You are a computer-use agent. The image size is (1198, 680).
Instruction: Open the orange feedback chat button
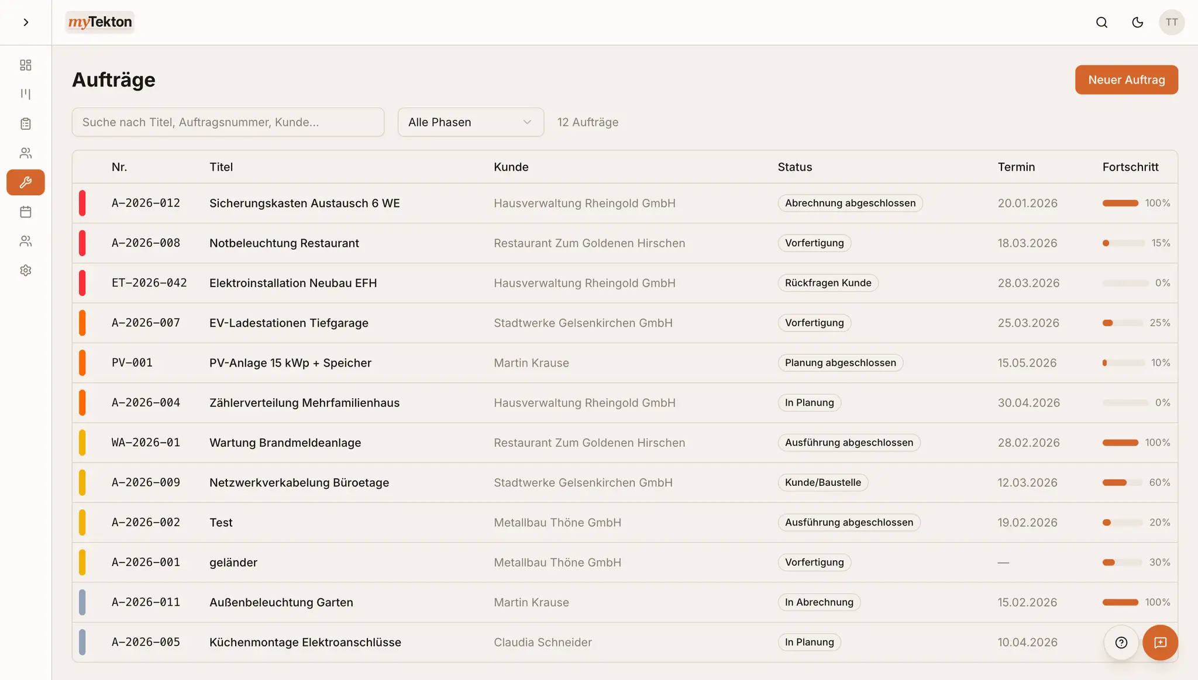(1161, 643)
